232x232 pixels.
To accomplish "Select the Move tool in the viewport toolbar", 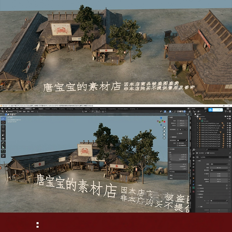I will pyautogui.click(x=3, y=127).
